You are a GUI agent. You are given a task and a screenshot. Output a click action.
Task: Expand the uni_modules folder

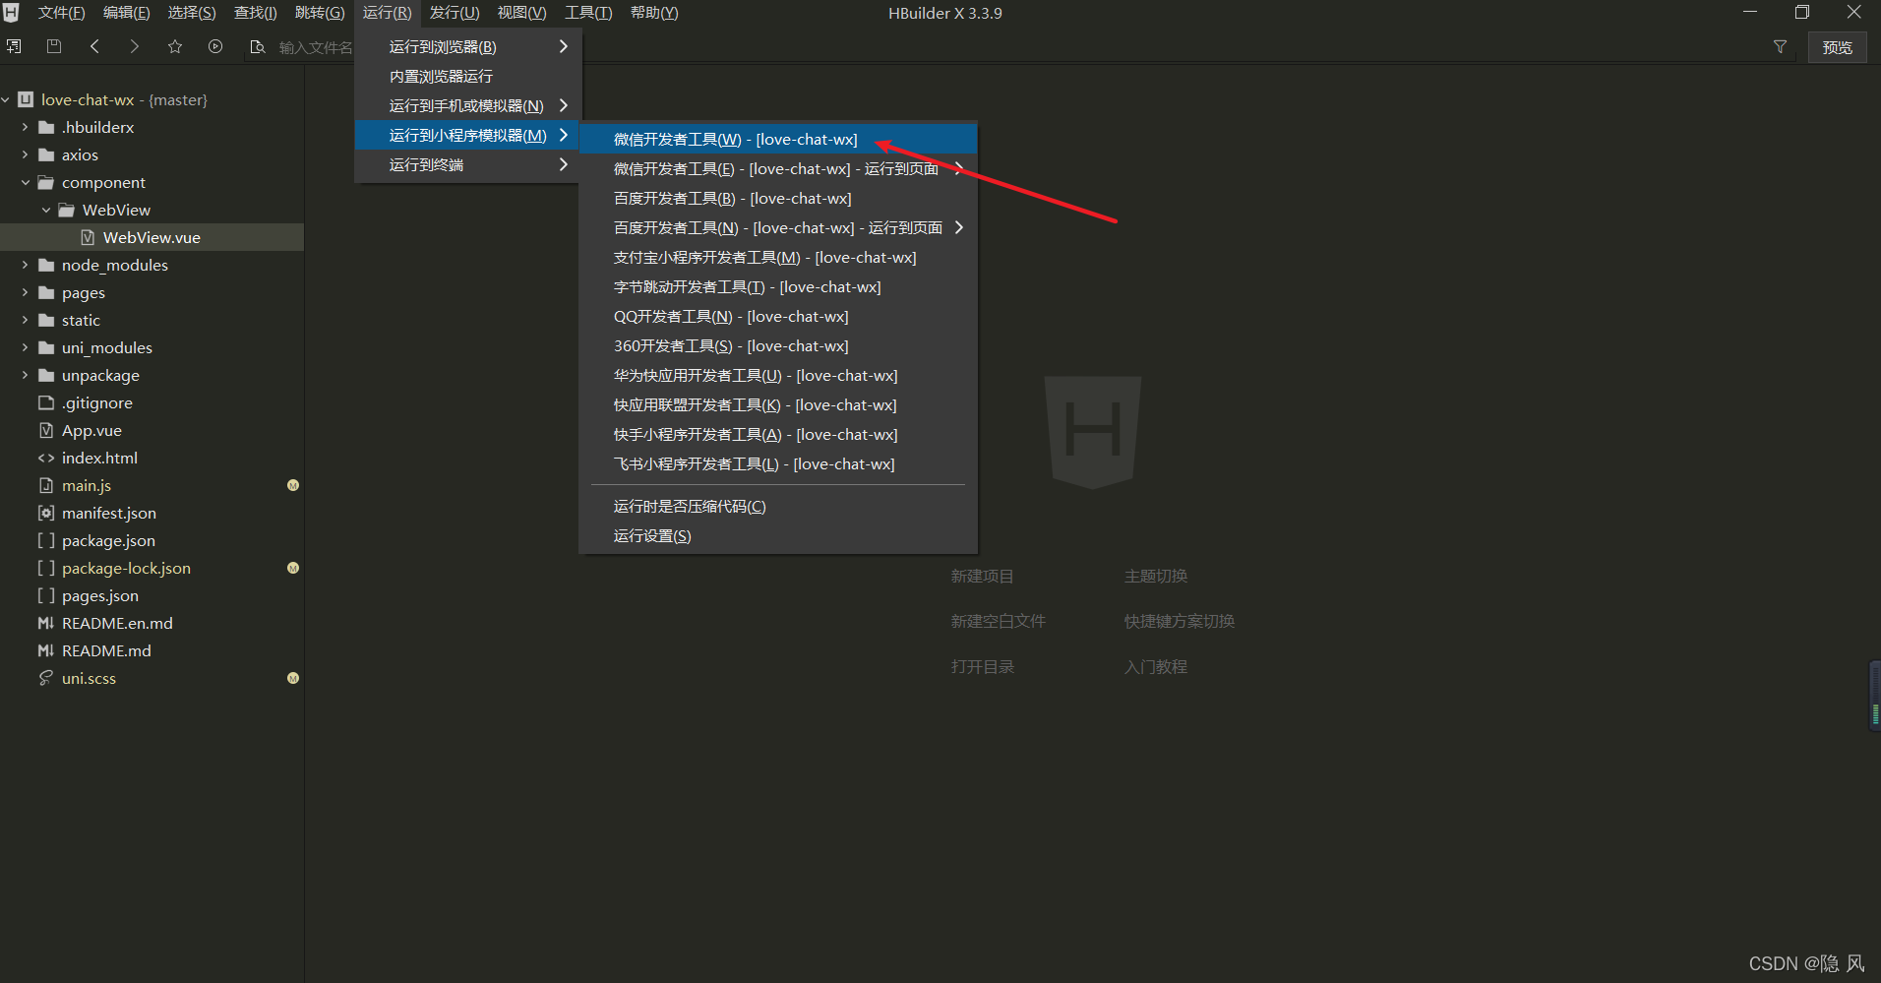click(x=26, y=347)
